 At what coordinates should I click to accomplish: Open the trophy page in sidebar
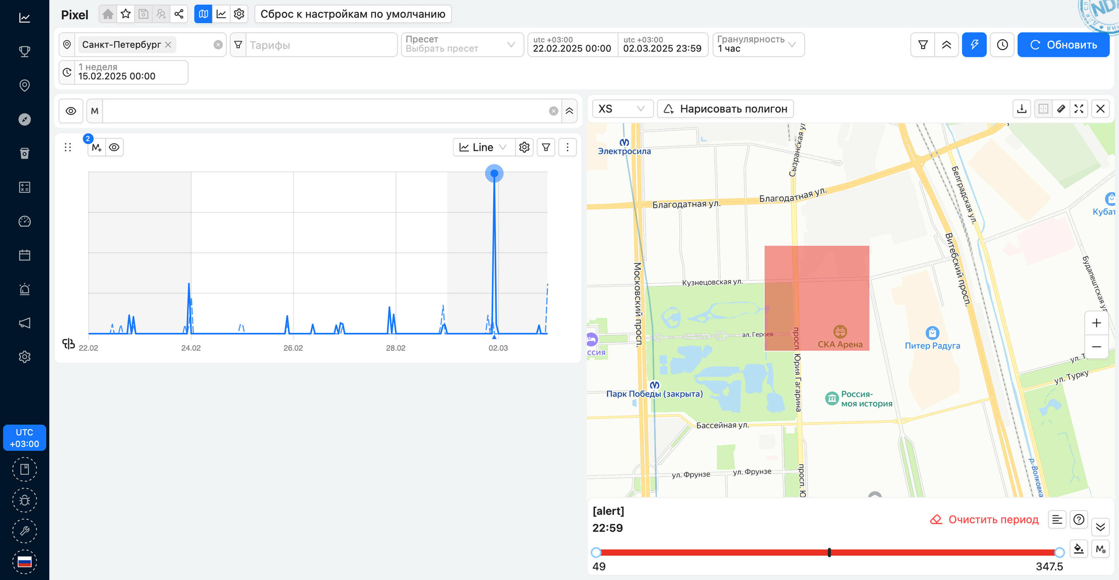[x=24, y=52]
